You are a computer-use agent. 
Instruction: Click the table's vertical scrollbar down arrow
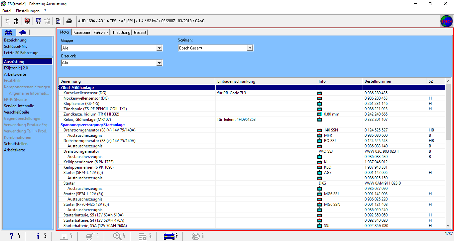coord(448,225)
